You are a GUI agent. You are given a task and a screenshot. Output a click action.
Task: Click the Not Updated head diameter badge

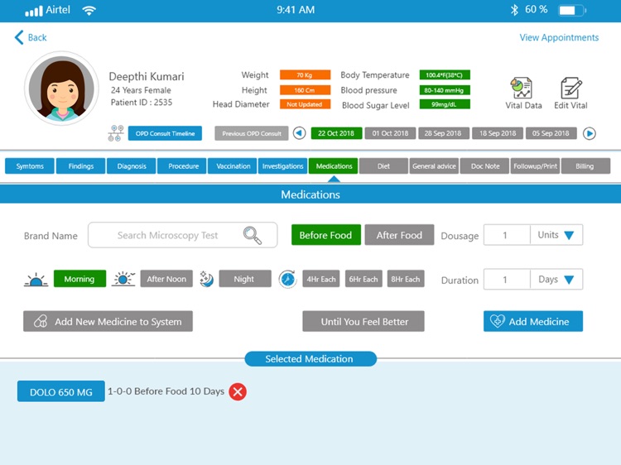point(305,104)
